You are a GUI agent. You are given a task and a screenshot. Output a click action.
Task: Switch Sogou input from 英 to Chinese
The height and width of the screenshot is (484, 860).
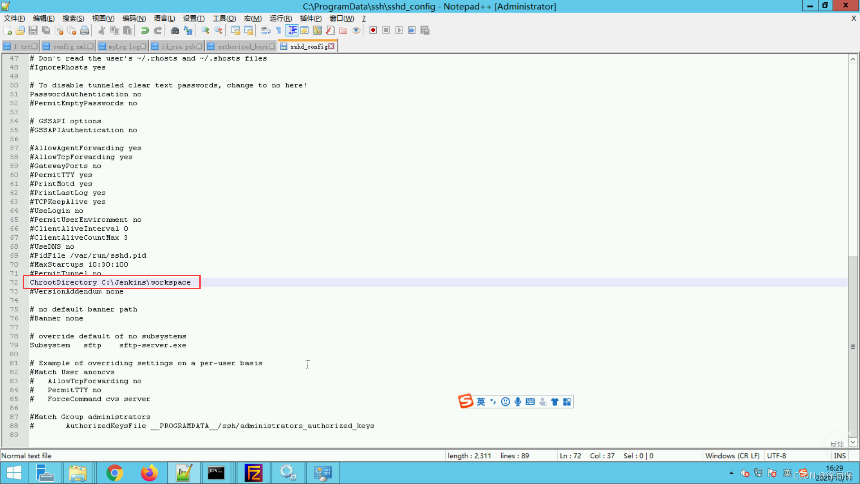pos(481,402)
